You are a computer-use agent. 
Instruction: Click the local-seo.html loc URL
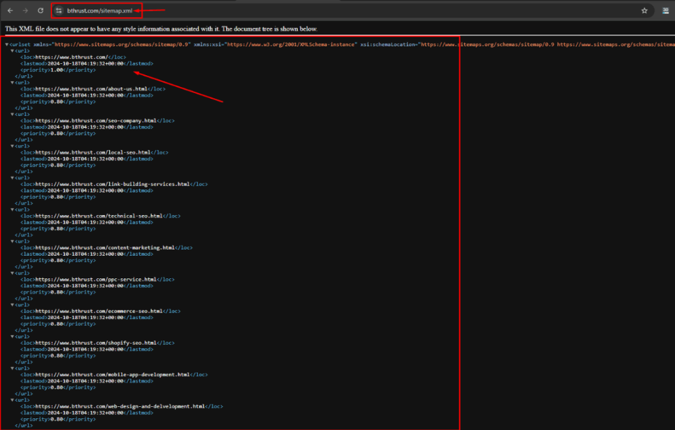coord(93,152)
